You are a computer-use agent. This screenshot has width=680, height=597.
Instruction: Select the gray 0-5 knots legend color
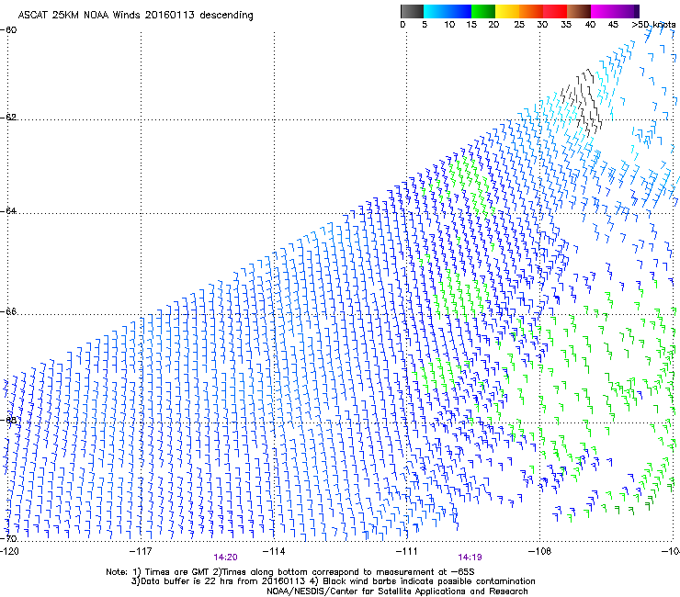coord(412,11)
